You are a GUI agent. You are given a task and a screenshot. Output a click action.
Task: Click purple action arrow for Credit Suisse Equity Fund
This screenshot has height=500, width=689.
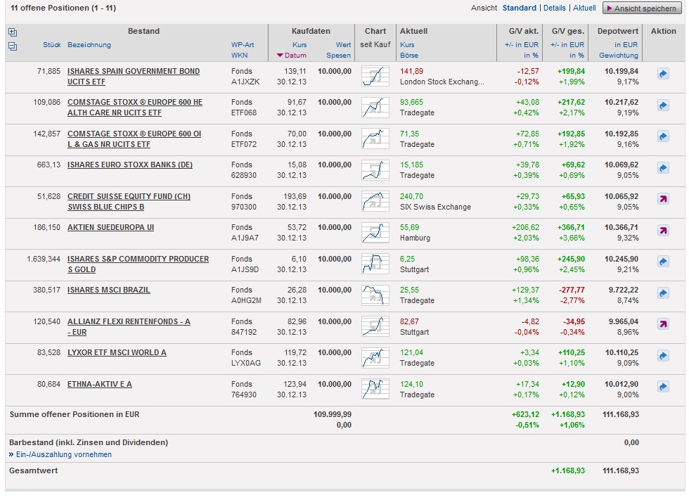[663, 199]
